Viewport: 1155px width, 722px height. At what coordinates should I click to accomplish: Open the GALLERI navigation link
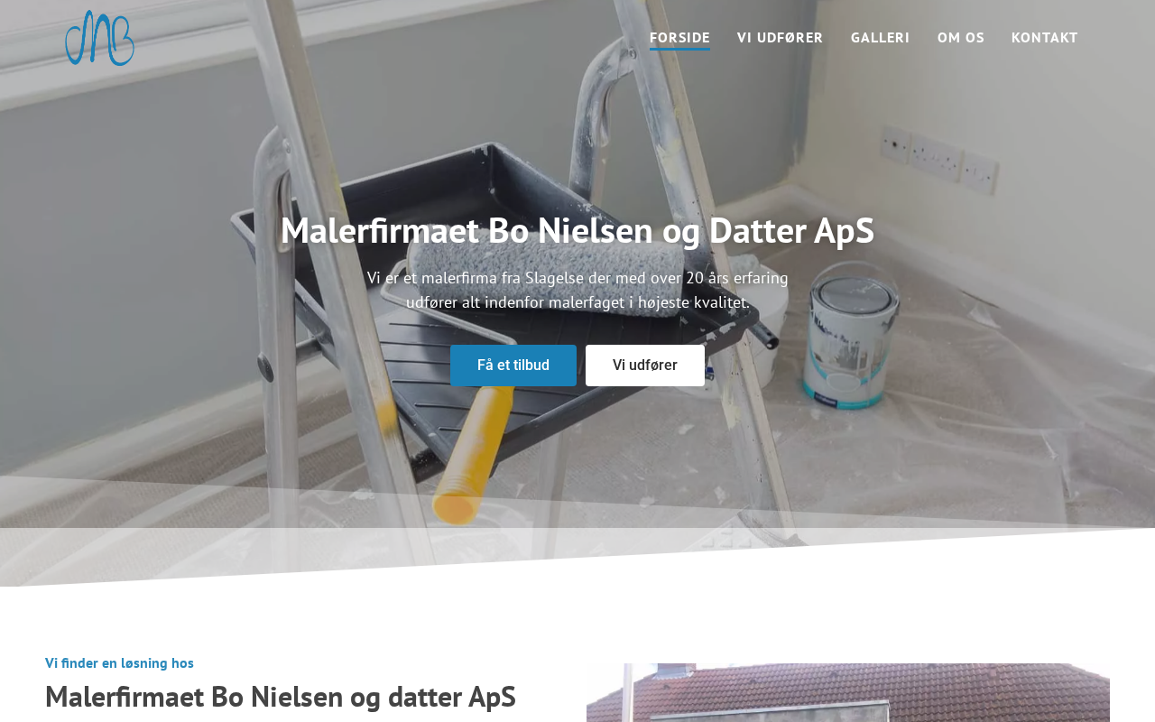pos(880,37)
